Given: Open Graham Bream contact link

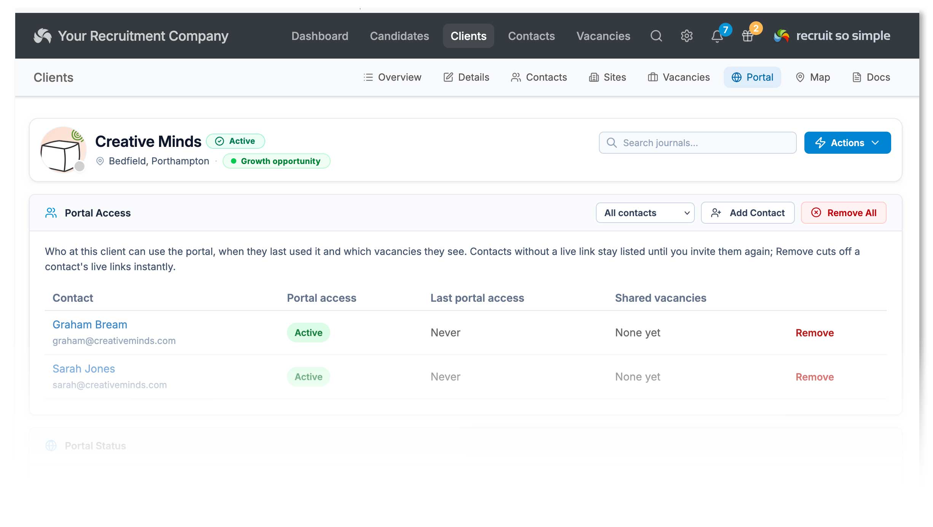Looking at the screenshot, I should pyautogui.click(x=90, y=325).
